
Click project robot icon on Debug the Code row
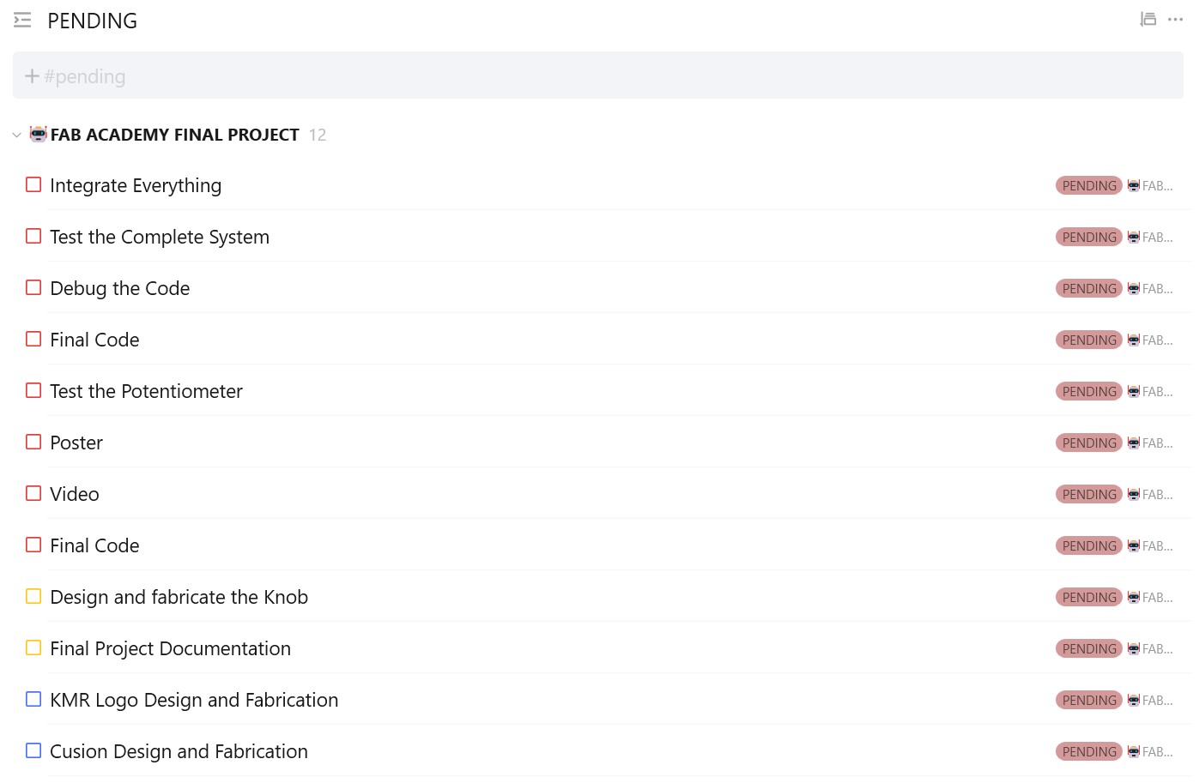coord(1133,288)
